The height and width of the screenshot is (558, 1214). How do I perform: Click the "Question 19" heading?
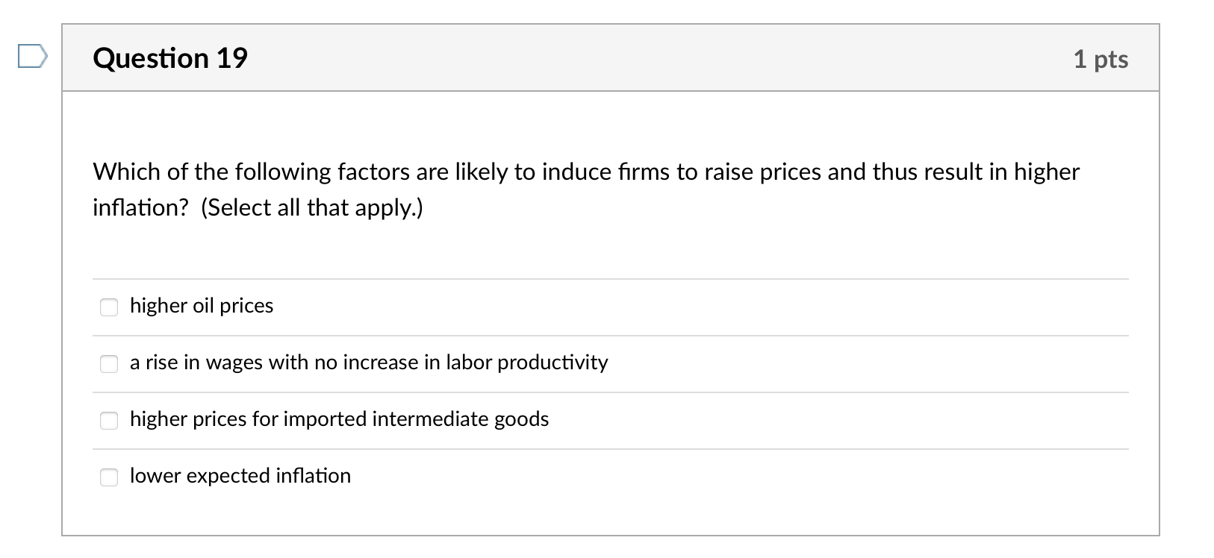[170, 58]
